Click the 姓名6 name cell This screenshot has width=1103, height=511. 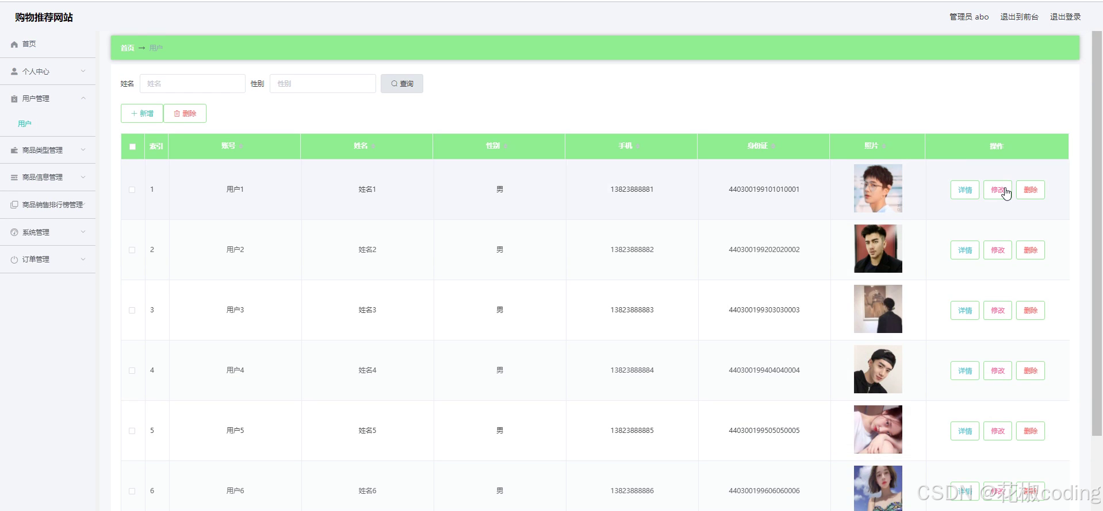[x=367, y=491]
